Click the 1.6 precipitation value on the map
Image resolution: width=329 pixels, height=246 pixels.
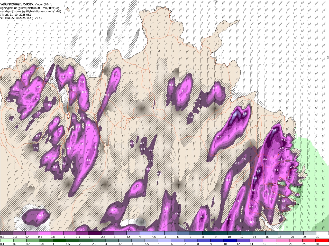[59, 131]
